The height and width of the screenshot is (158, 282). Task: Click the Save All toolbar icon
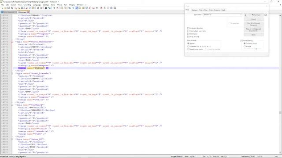12,8
